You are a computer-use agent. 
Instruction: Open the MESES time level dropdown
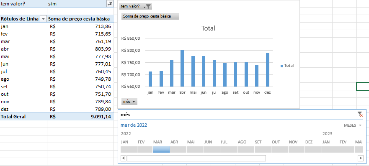(353, 125)
